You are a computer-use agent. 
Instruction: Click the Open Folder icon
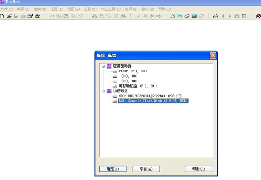tap(37, 16)
